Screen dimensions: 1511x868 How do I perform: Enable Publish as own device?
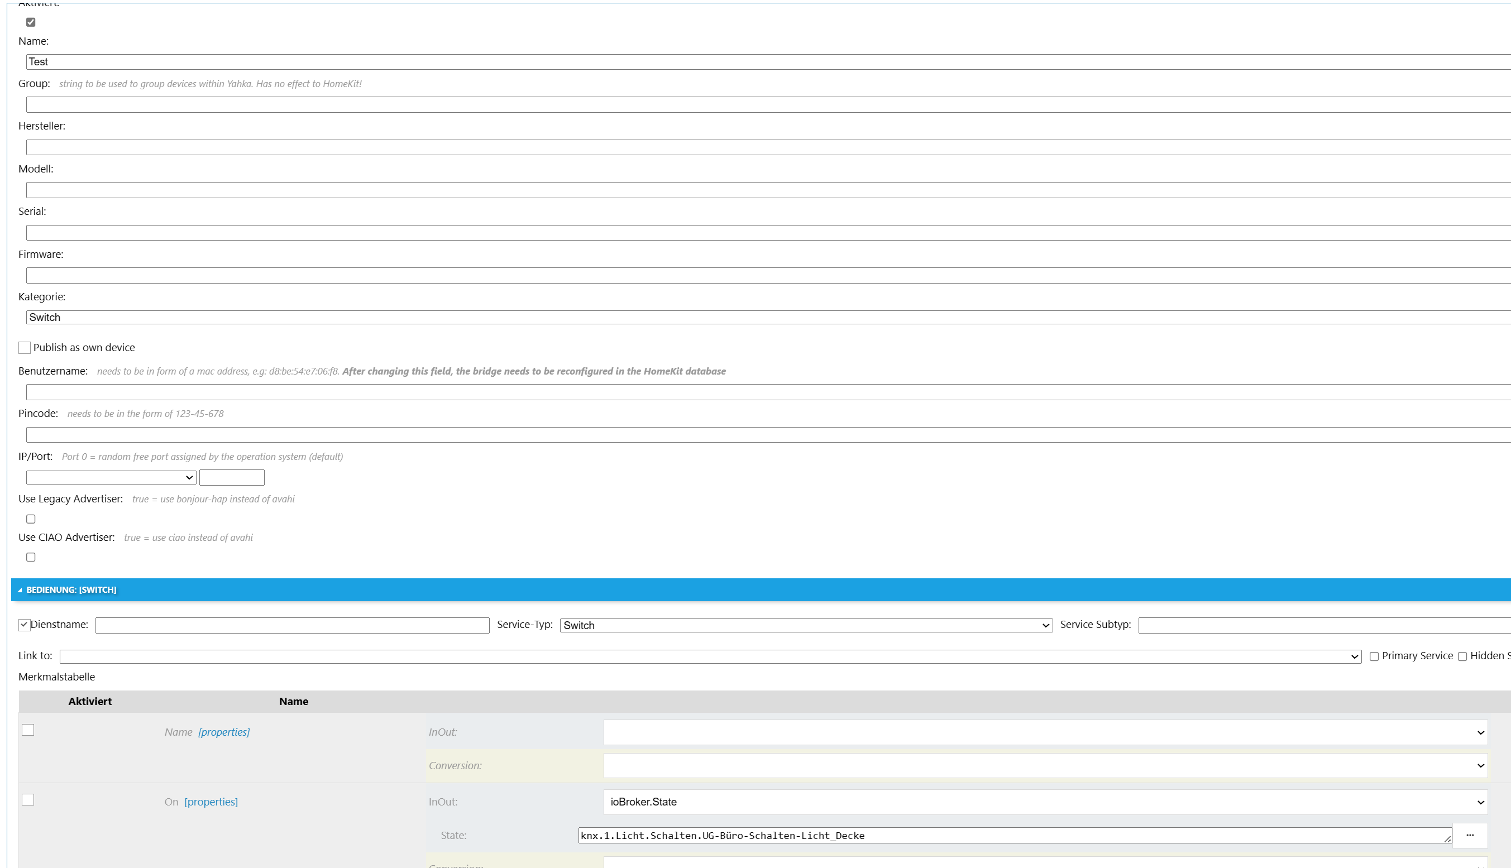click(x=25, y=348)
